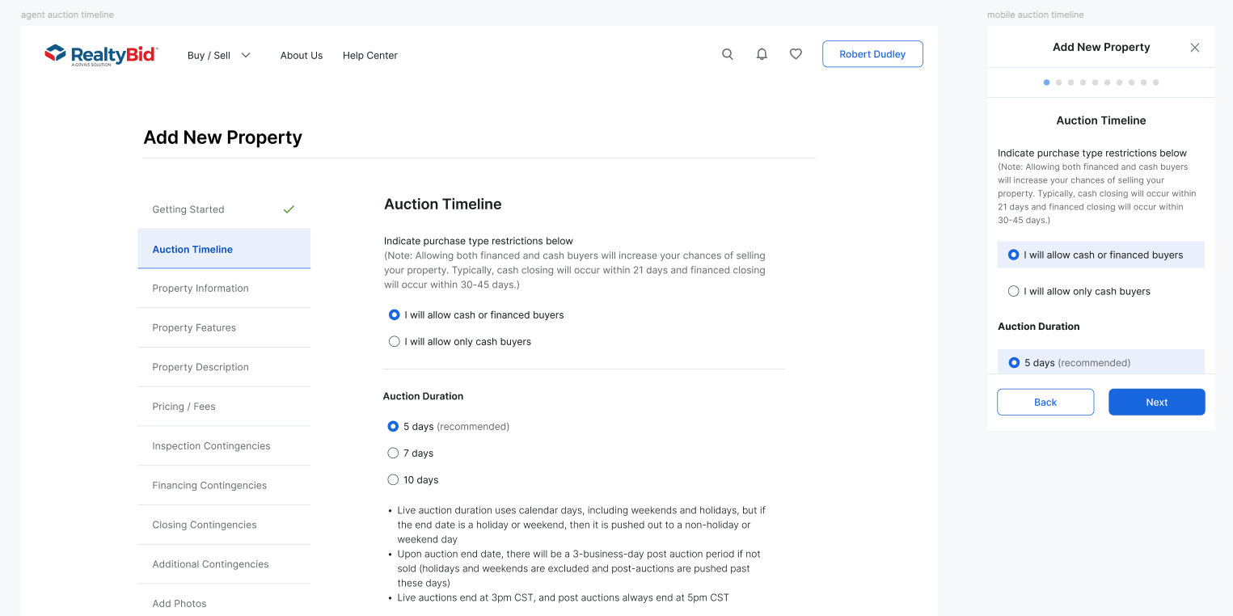This screenshot has height=616, width=1233.
Task: Open Inspection Contingencies step in sidebar
Action: click(x=224, y=446)
